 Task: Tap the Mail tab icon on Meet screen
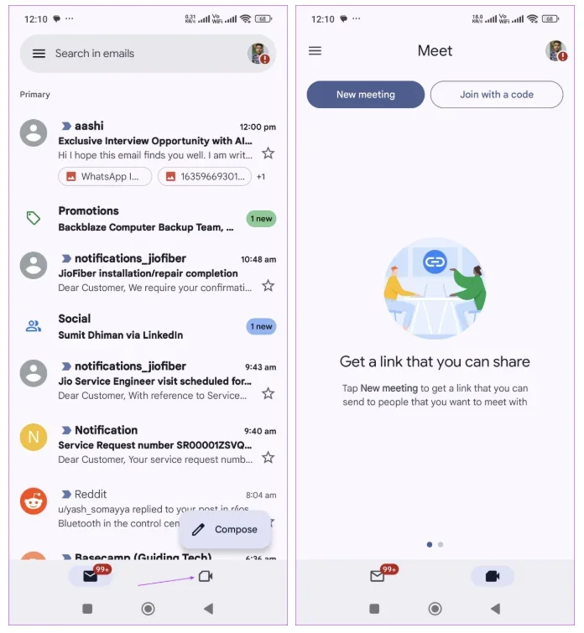pyautogui.click(x=377, y=576)
